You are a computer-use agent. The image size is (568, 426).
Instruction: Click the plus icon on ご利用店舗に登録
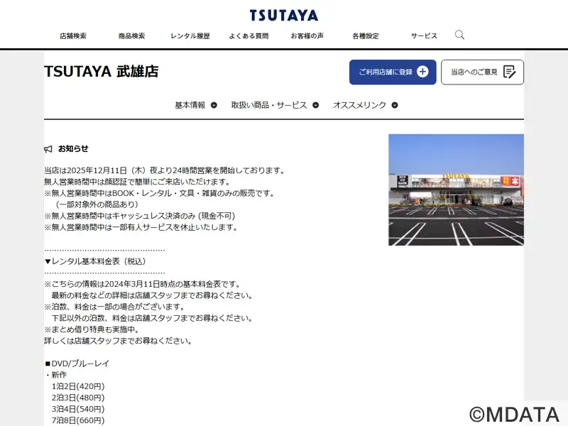pos(422,72)
